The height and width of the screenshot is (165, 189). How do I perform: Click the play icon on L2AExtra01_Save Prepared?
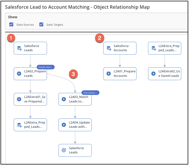pos(19,99)
